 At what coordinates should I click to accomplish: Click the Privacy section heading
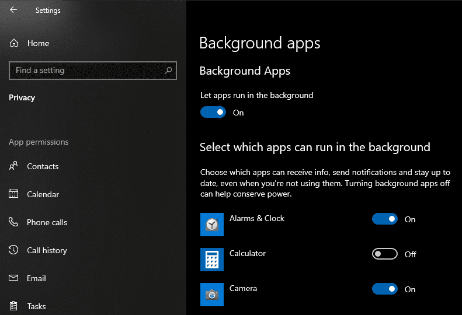tap(22, 97)
